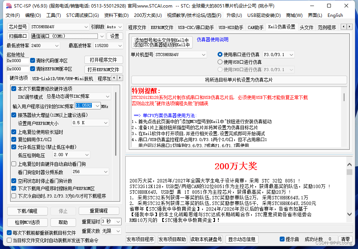Click 将所选目标单片机设置为仿真芯片 button

pos(239,80)
